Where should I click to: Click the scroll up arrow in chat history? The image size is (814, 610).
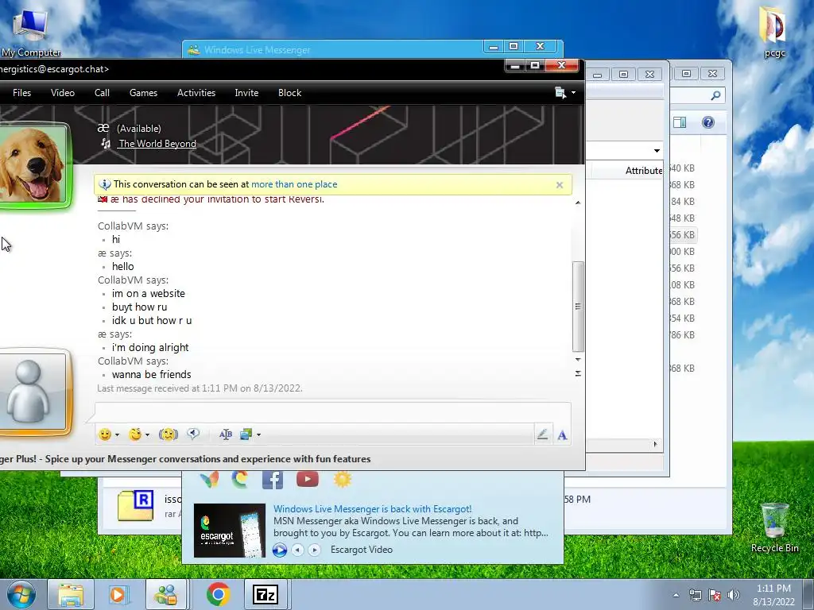pos(578,203)
